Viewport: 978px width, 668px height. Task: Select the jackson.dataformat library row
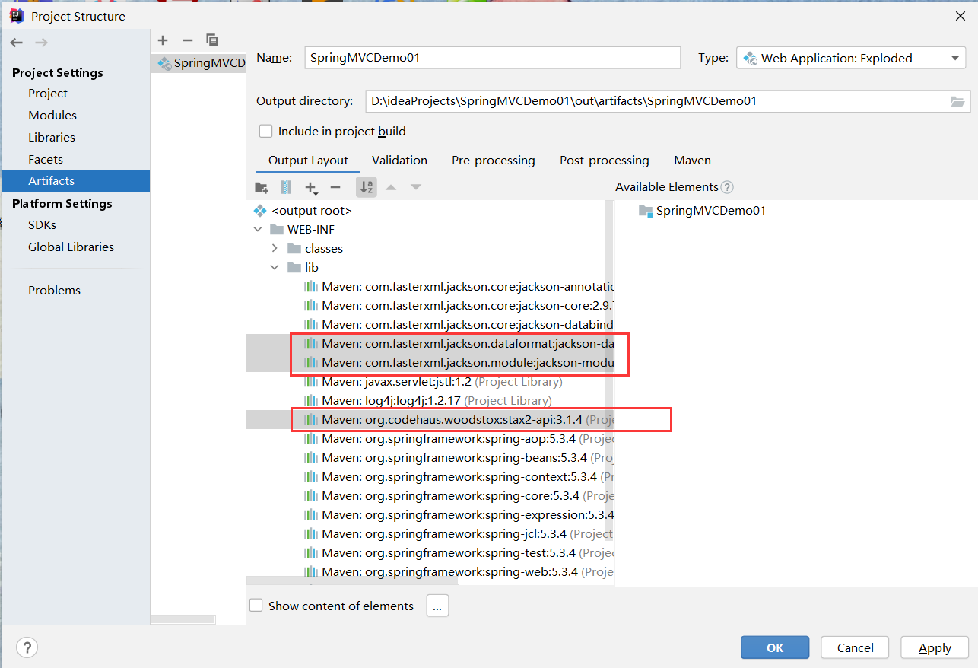(459, 344)
